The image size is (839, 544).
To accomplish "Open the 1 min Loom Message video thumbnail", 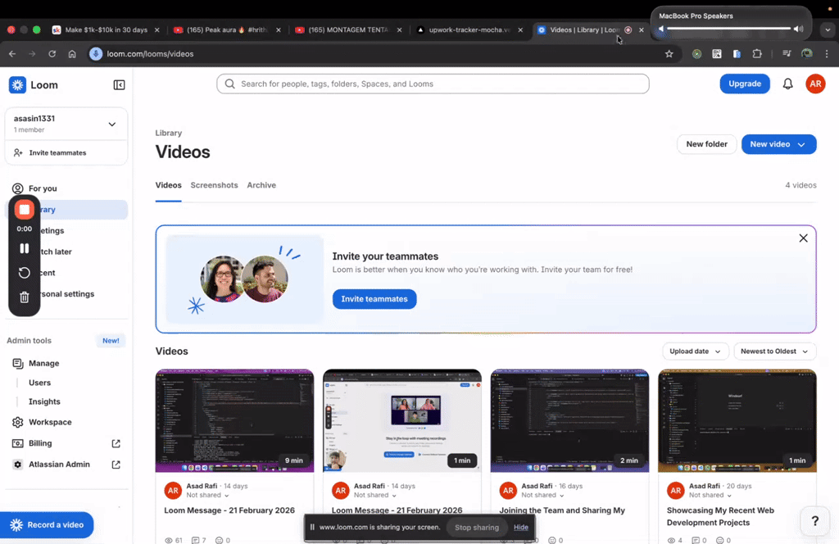I will (x=401, y=420).
